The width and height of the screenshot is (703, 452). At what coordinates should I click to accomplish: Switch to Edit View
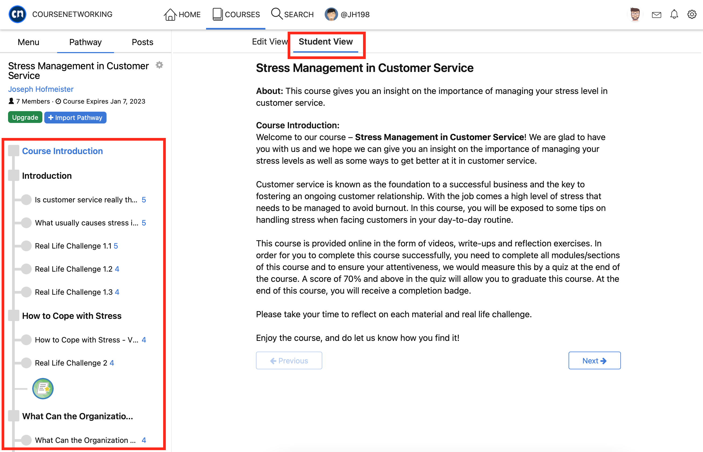270,41
